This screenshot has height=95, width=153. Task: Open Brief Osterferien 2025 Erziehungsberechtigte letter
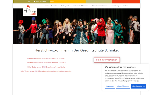[x=46, y=67]
